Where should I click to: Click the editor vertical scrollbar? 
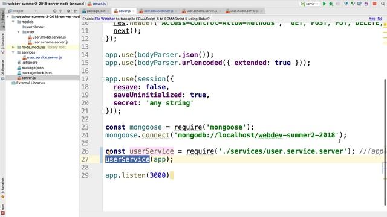tap(385, 142)
